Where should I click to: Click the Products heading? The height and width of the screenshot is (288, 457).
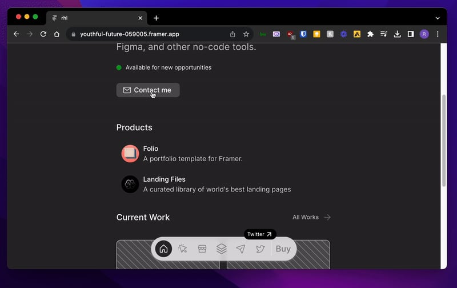[134, 127]
